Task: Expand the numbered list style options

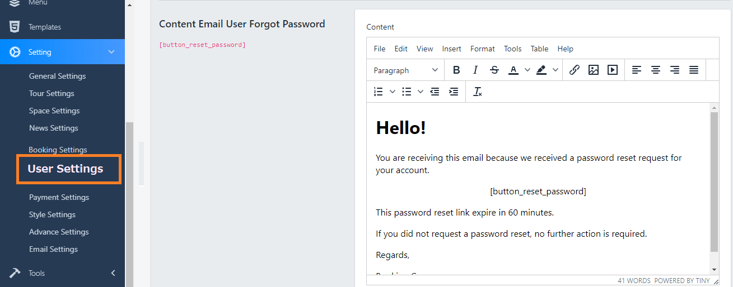Action: 393,92
